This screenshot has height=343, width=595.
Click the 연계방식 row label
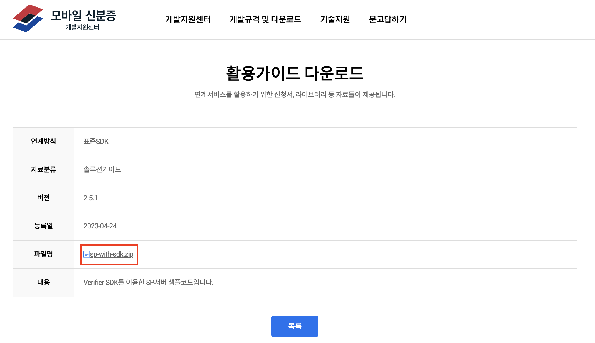tap(43, 141)
